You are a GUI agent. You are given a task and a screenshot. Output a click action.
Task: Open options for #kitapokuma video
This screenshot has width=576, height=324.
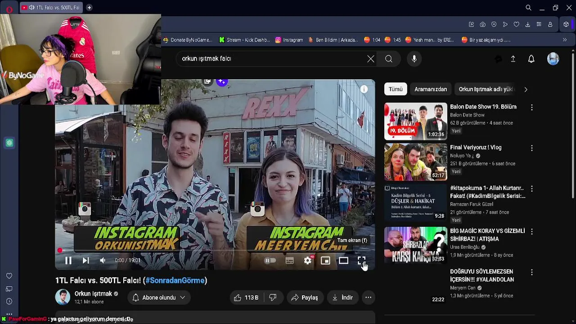point(532,189)
